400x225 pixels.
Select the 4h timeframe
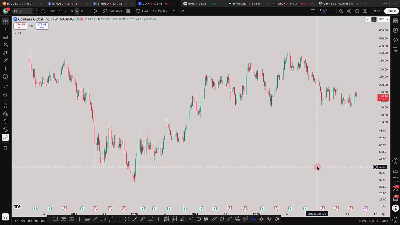click(x=66, y=11)
